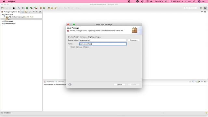Open the Package Explorer view menu arrow
The height and width of the screenshot is (117, 208).
point(34,12)
